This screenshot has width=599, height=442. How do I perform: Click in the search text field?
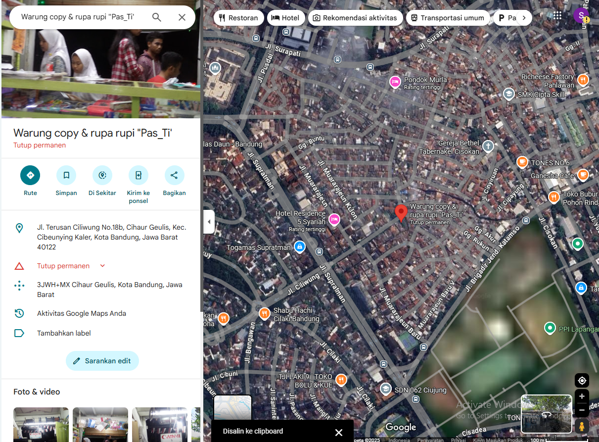point(78,17)
